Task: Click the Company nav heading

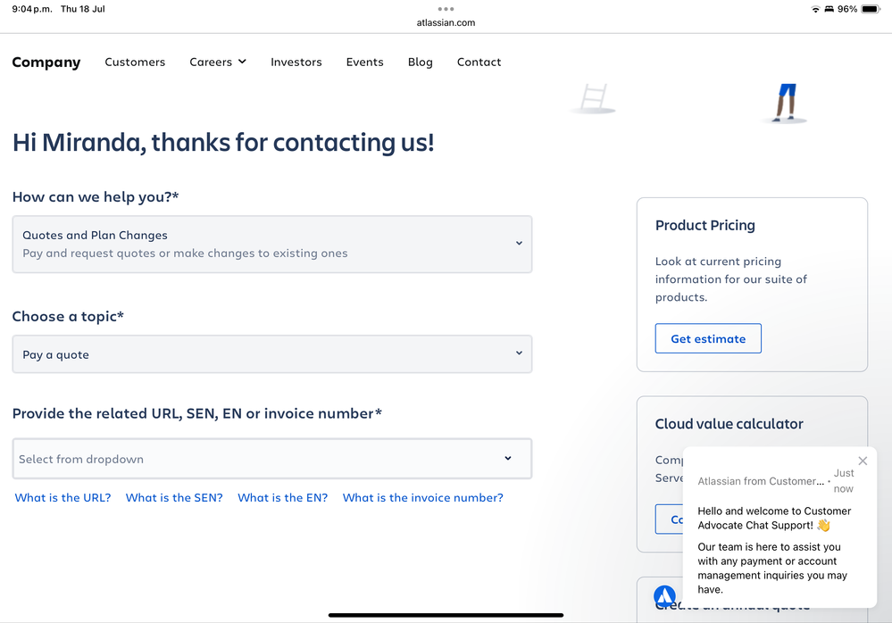Action: click(x=46, y=62)
